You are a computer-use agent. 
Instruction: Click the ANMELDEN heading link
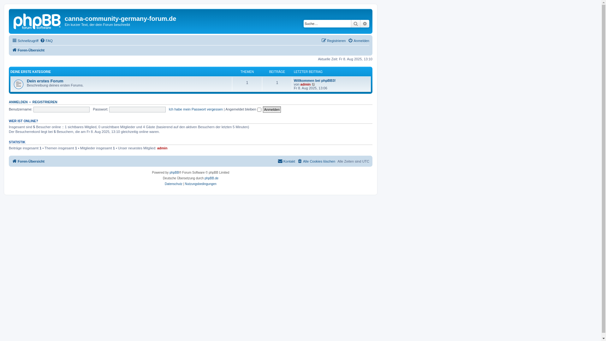pyautogui.click(x=18, y=102)
